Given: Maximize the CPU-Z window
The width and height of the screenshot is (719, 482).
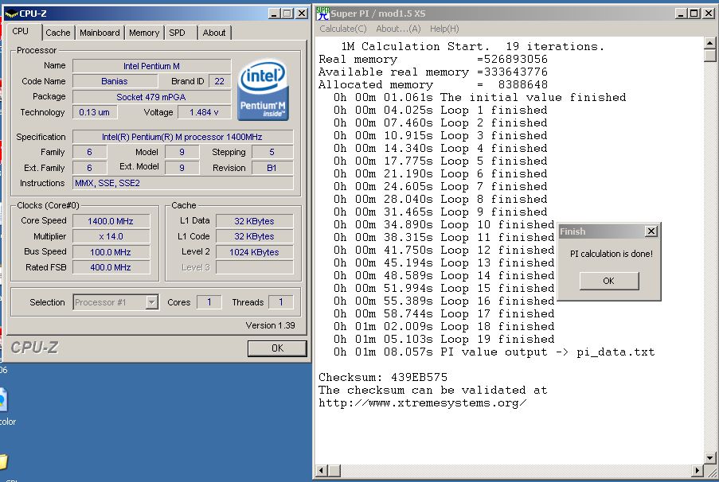Looking at the screenshot, I should coord(287,14).
